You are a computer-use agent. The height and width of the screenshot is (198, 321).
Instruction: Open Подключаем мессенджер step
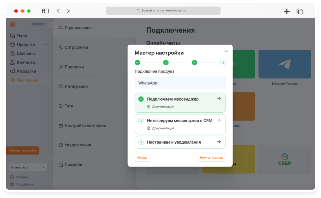(x=180, y=102)
